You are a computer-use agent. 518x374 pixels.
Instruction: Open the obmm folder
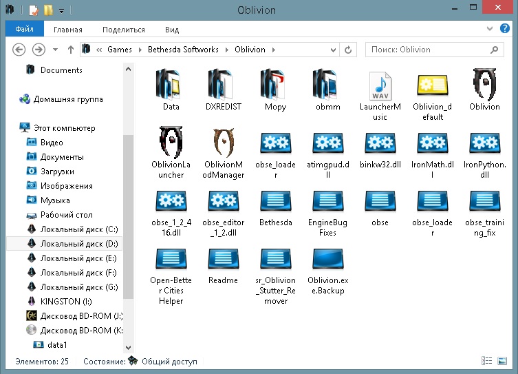point(327,90)
